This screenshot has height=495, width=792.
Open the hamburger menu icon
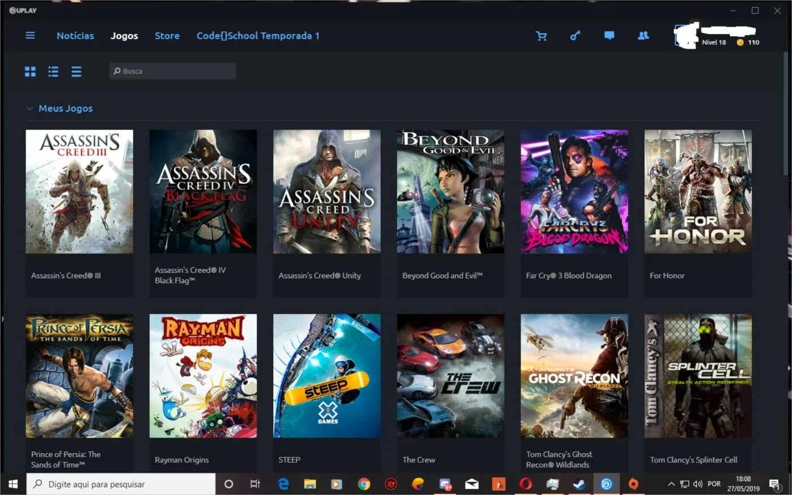(30, 36)
